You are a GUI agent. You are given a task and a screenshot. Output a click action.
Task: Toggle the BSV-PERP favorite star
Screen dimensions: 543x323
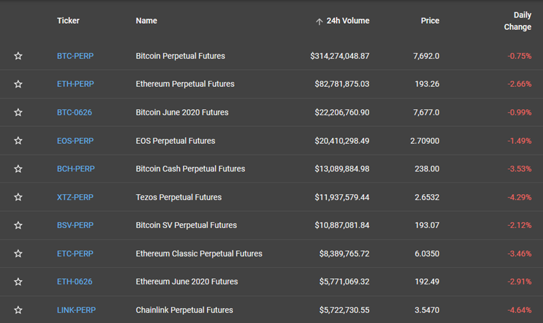18,225
